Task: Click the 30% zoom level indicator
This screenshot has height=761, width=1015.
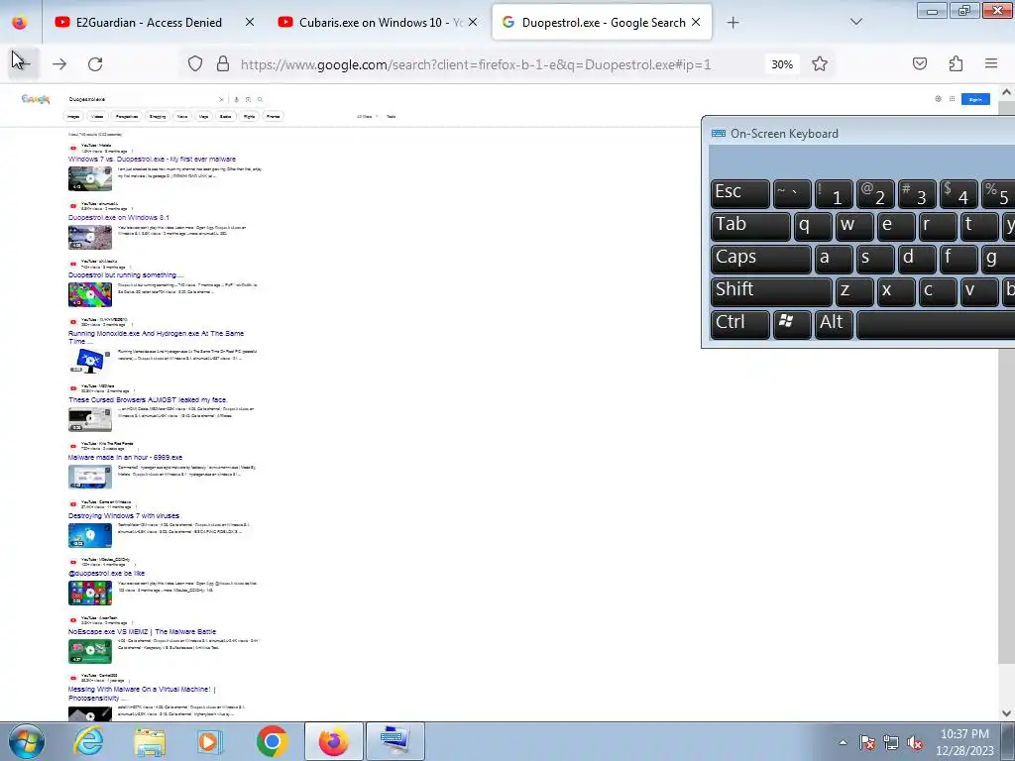Action: pos(782,64)
